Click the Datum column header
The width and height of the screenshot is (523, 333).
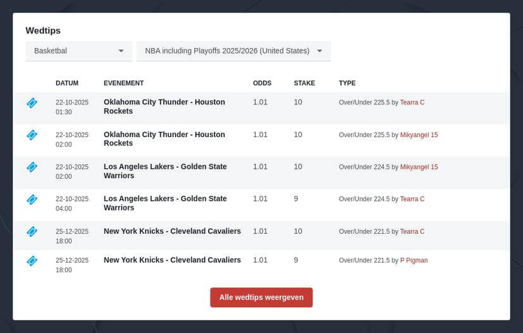67,83
